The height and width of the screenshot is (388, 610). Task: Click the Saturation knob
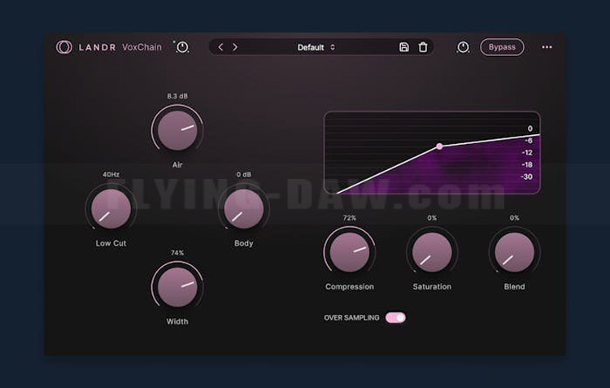coord(432,252)
